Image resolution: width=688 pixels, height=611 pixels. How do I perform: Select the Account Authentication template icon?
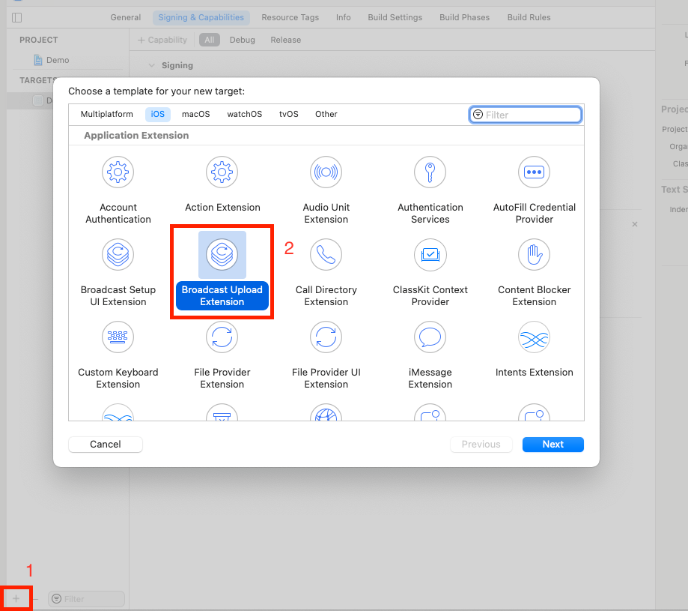click(x=118, y=172)
